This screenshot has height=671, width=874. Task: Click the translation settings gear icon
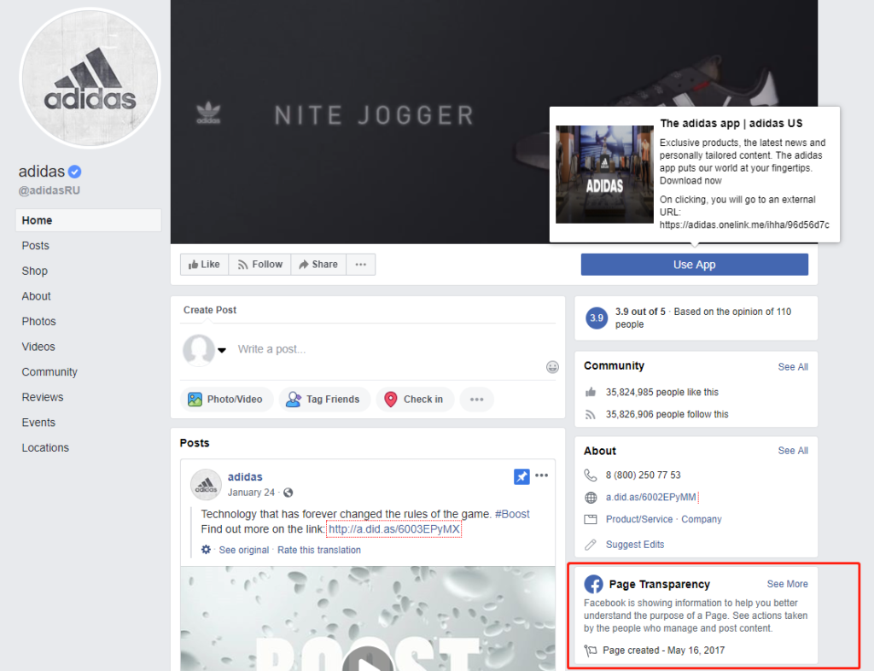[x=207, y=550]
